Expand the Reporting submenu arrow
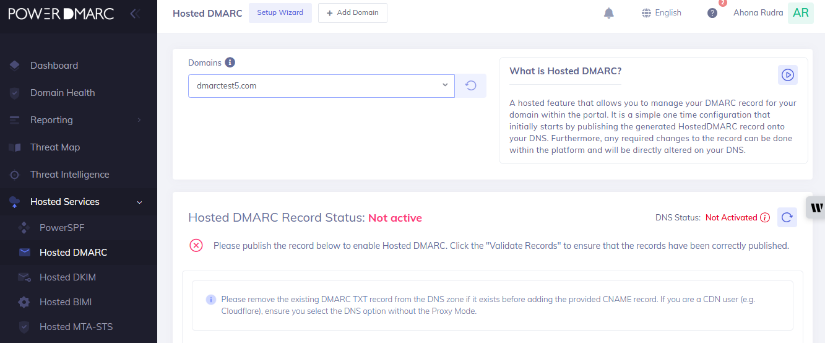The width and height of the screenshot is (825, 343). 139,120
